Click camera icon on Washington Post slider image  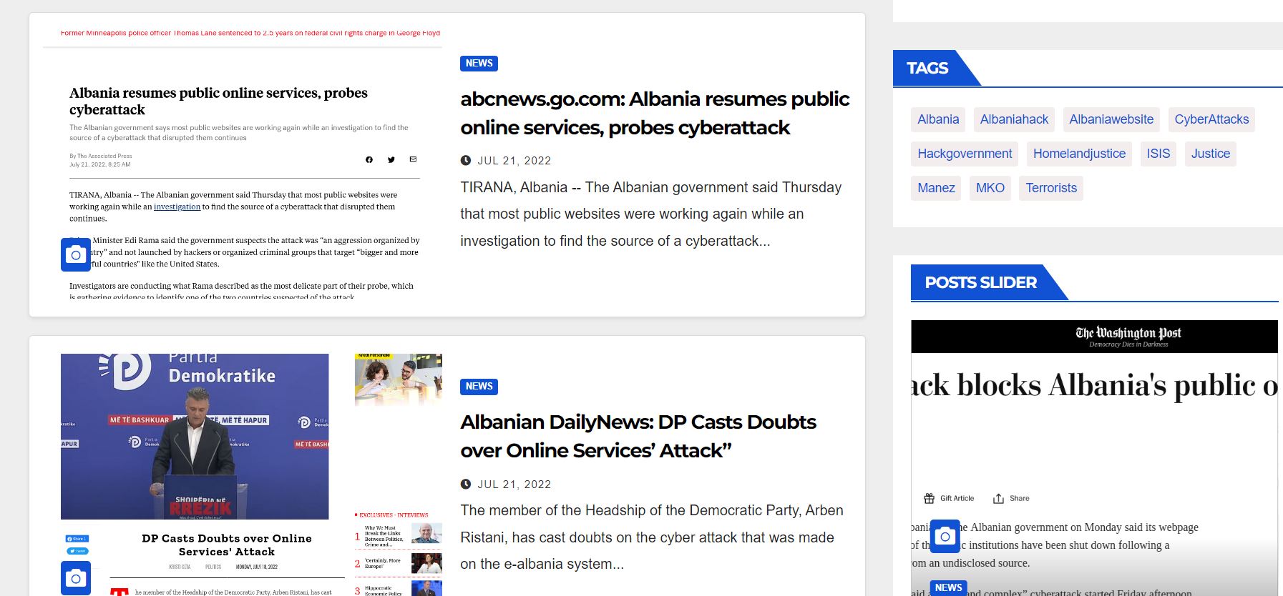click(945, 536)
